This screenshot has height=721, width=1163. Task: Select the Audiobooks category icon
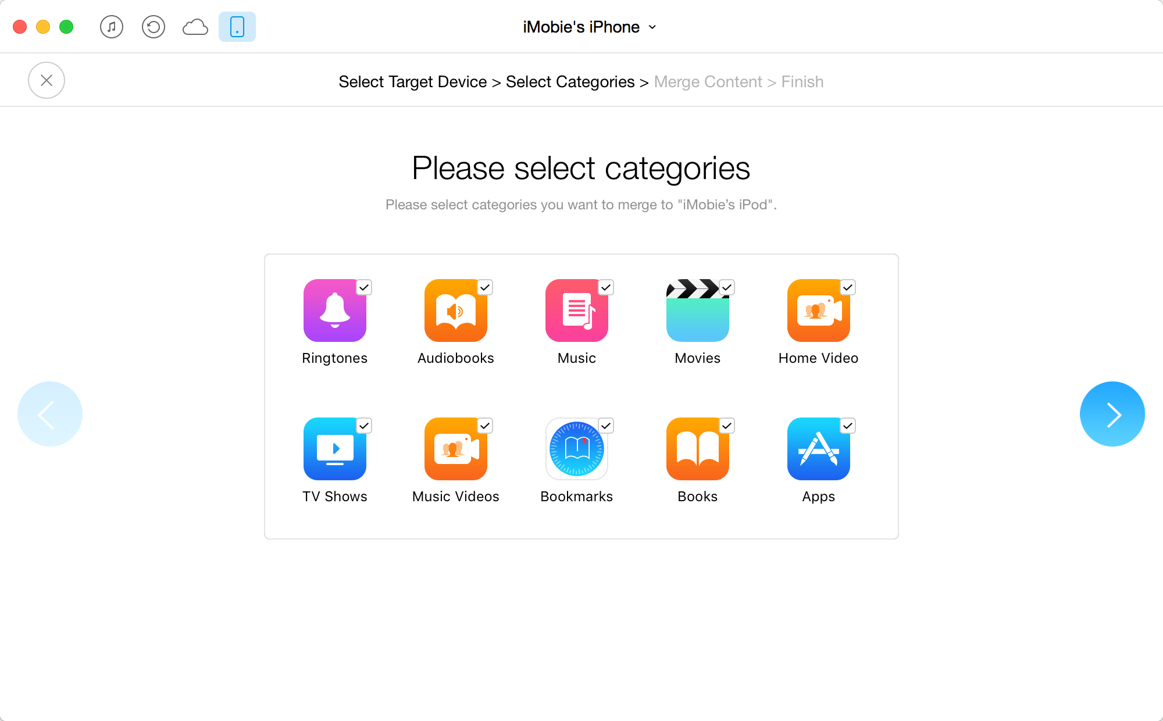455,310
